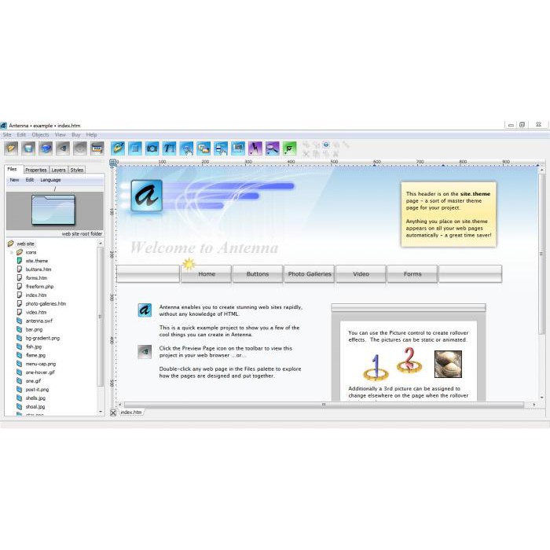This screenshot has height=550, width=550.
Task: Click the eye preview icon in toolbar
Action: coord(63,148)
